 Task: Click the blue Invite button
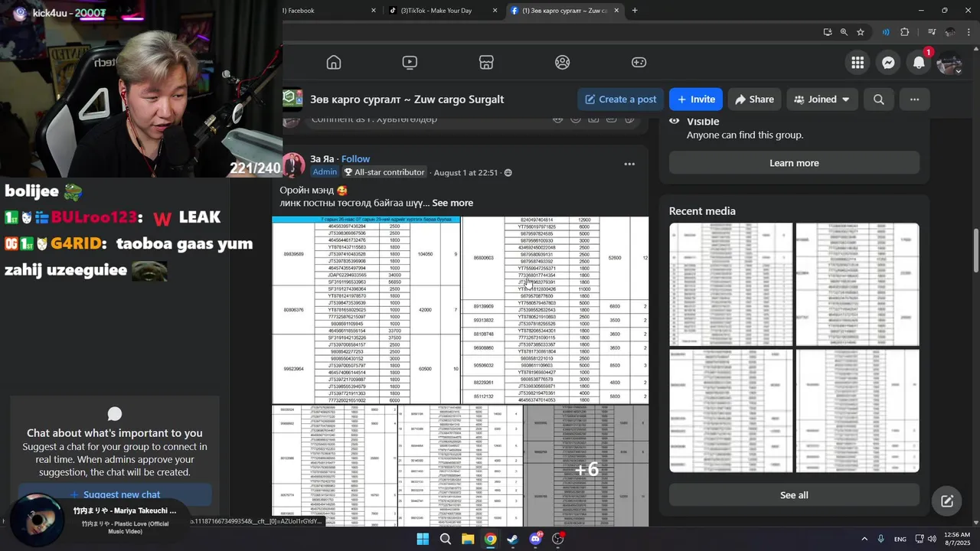tap(696, 99)
